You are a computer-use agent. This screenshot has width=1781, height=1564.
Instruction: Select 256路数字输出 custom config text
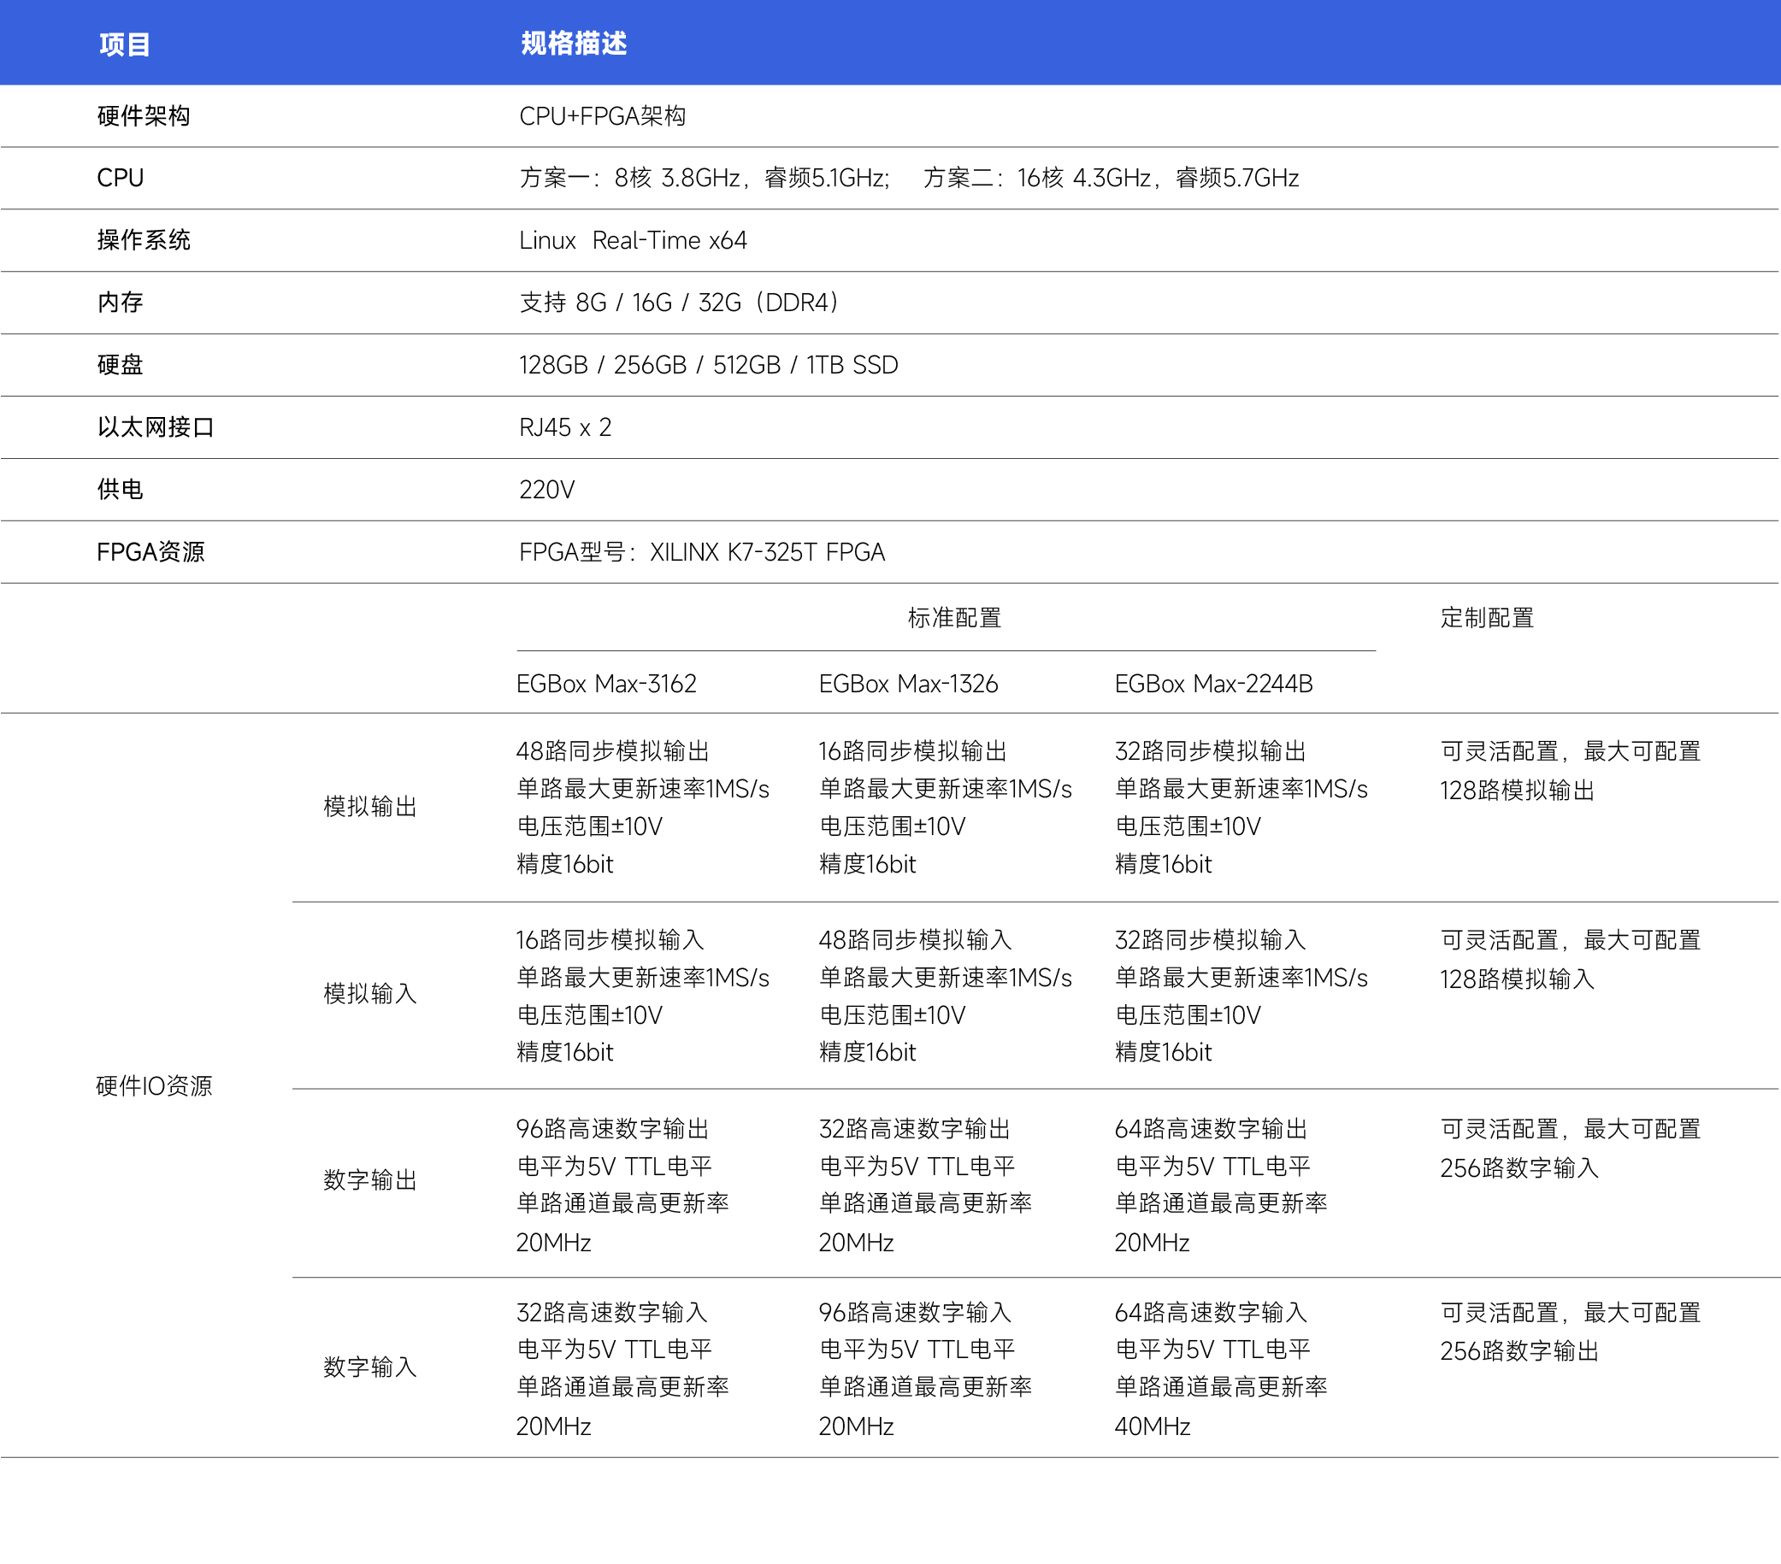[x=1519, y=1351]
